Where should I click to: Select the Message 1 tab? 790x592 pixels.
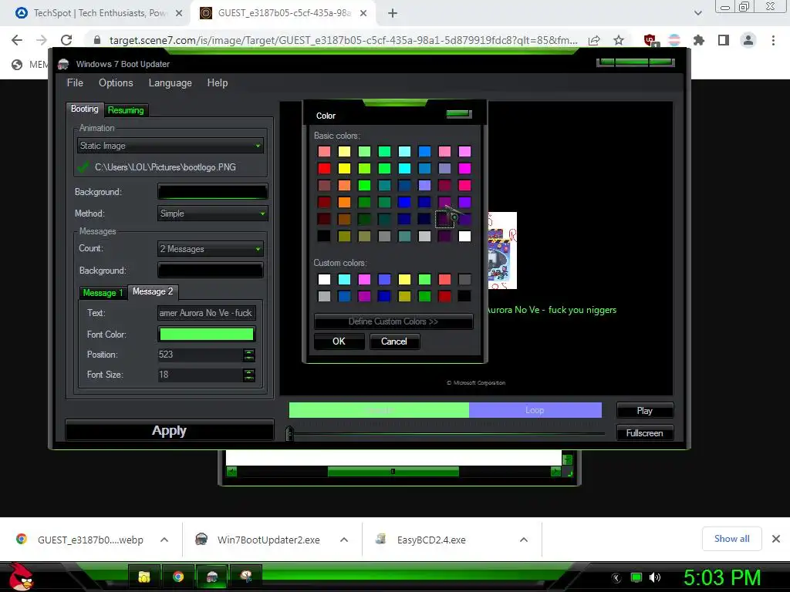coord(103,293)
